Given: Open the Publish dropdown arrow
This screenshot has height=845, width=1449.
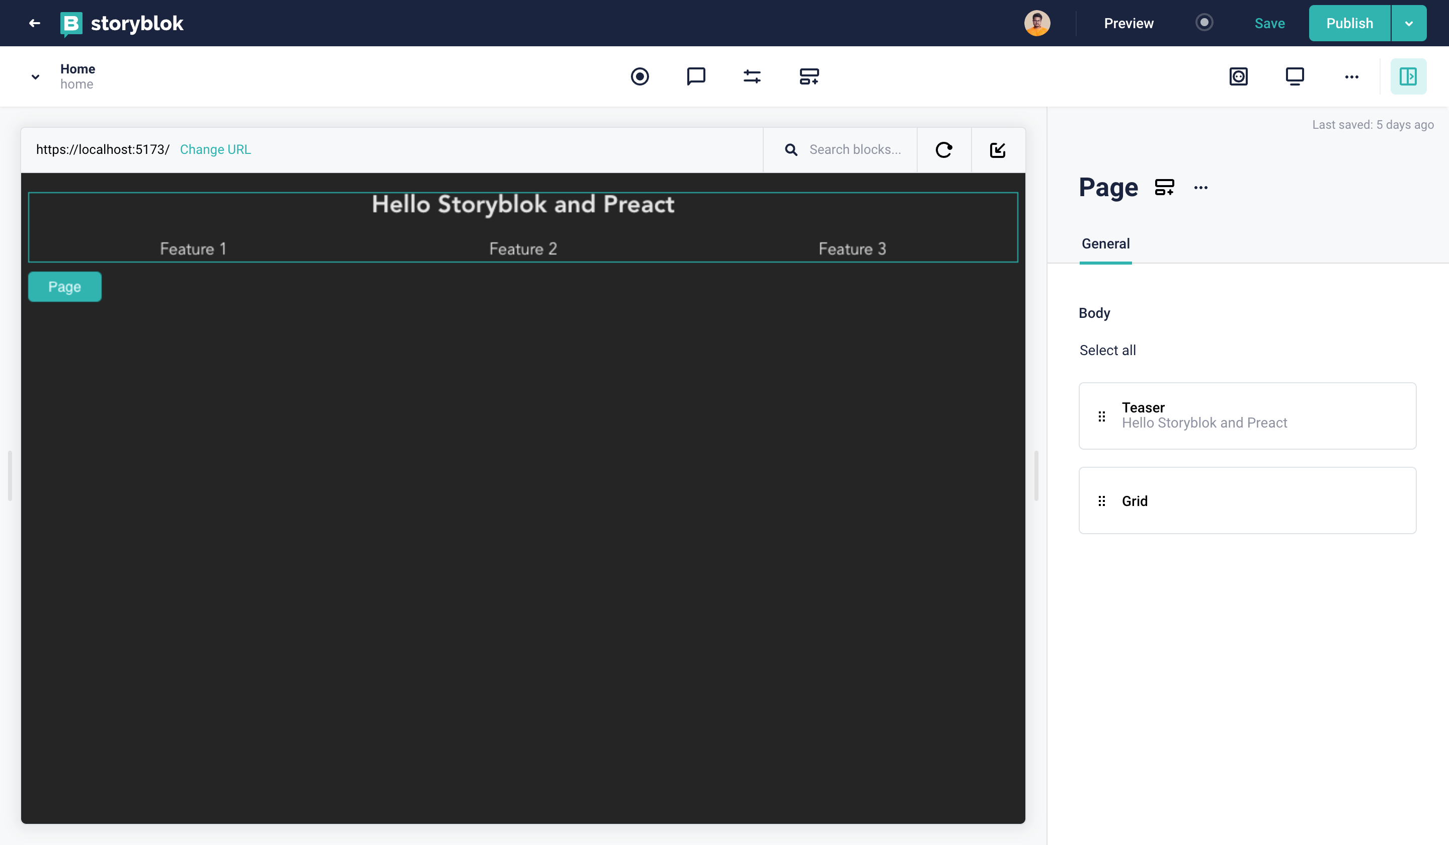Looking at the screenshot, I should (1409, 24).
